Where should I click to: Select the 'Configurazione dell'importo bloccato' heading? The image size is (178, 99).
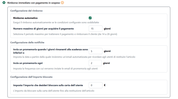(31, 77)
